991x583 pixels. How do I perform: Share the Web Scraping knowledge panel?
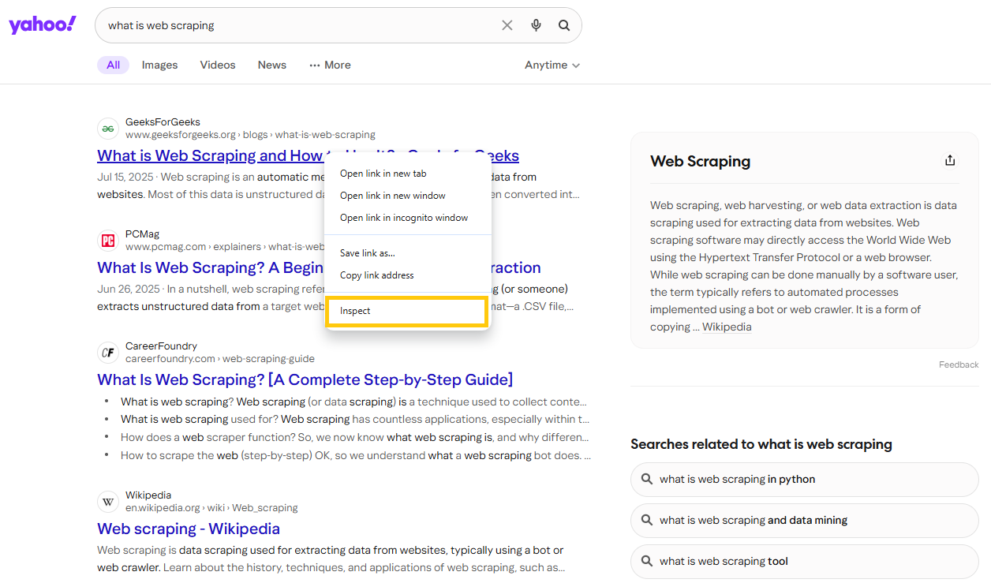click(950, 160)
